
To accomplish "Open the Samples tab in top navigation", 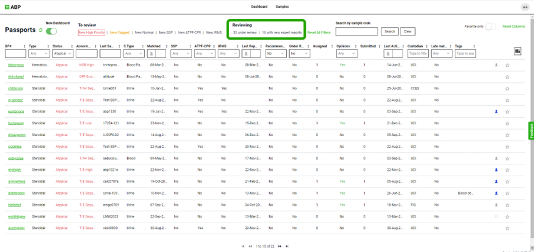I will [x=282, y=7].
